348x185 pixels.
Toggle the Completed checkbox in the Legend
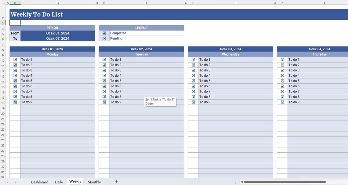[x=104, y=33]
